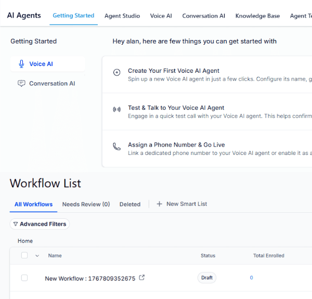The image size is (312, 299).
Task: Open the Knowledge Base tab
Action: (x=257, y=16)
